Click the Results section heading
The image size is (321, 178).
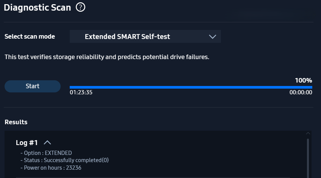tap(16, 122)
